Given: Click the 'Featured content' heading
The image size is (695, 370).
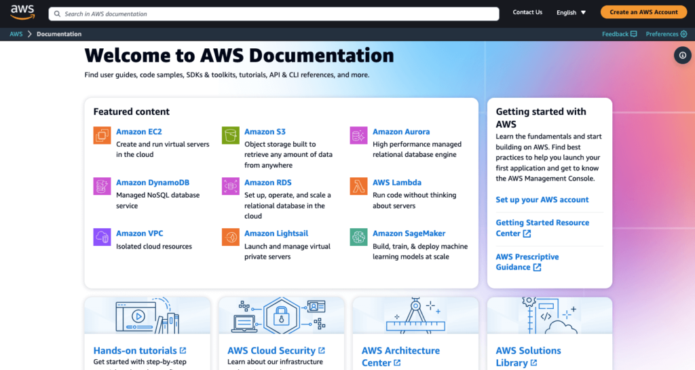Looking at the screenshot, I should click(x=131, y=111).
